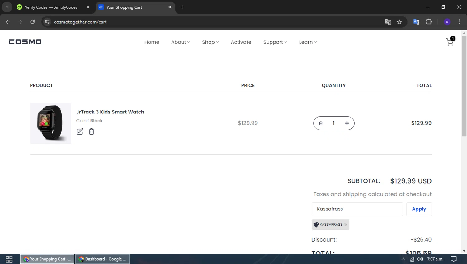Viewport: 467px width, 264px height.
Task: Click the address bar URL
Action: 80,22
